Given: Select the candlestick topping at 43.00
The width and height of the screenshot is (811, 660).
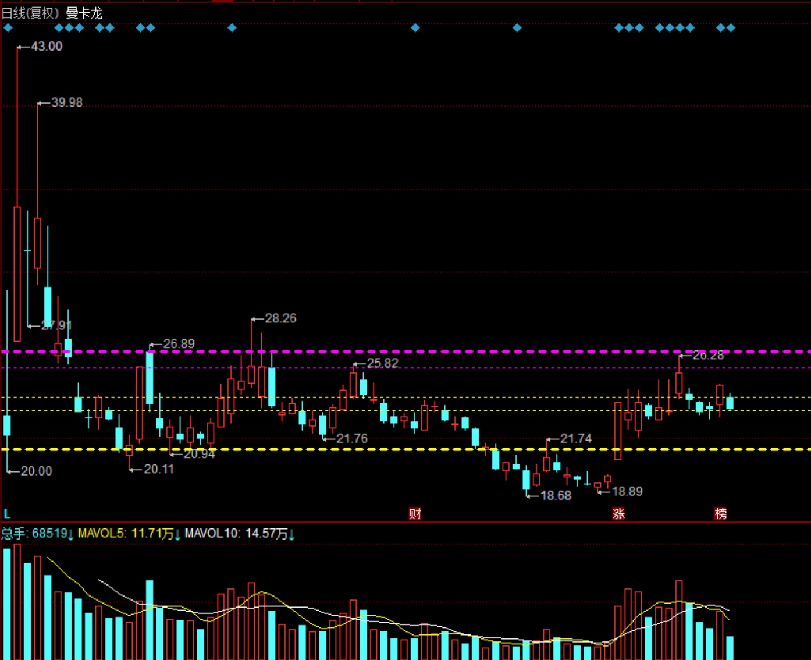Looking at the screenshot, I should [x=17, y=274].
